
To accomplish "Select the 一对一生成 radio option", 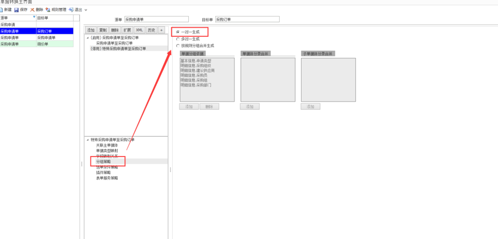I will [178, 32].
